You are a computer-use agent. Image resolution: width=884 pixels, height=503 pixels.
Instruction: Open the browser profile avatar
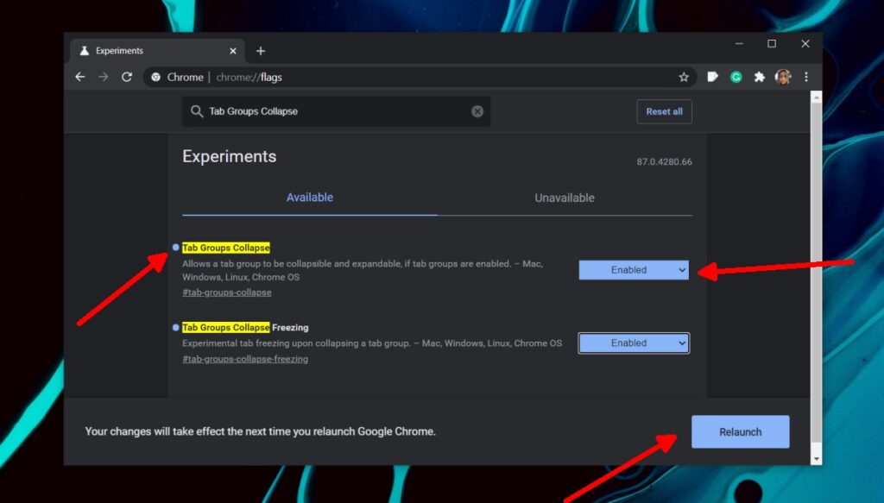coord(783,77)
